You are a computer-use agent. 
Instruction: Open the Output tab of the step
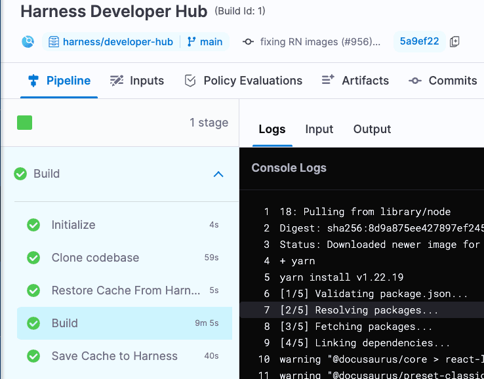coord(372,129)
